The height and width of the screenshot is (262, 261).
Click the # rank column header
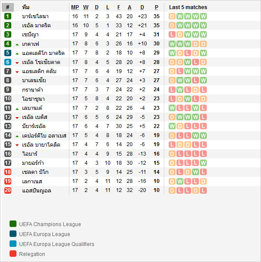click(x=8, y=7)
